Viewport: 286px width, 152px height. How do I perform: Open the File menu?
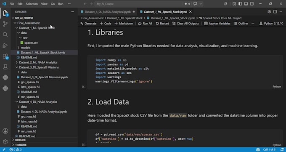point(12,4)
